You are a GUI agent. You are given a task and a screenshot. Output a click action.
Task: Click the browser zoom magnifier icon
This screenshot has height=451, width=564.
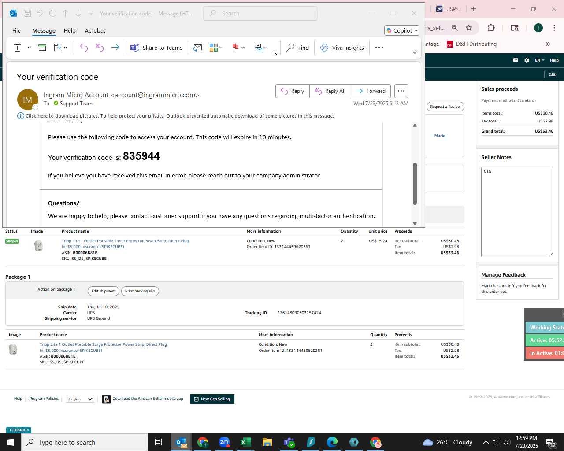click(x=454, y=28)
